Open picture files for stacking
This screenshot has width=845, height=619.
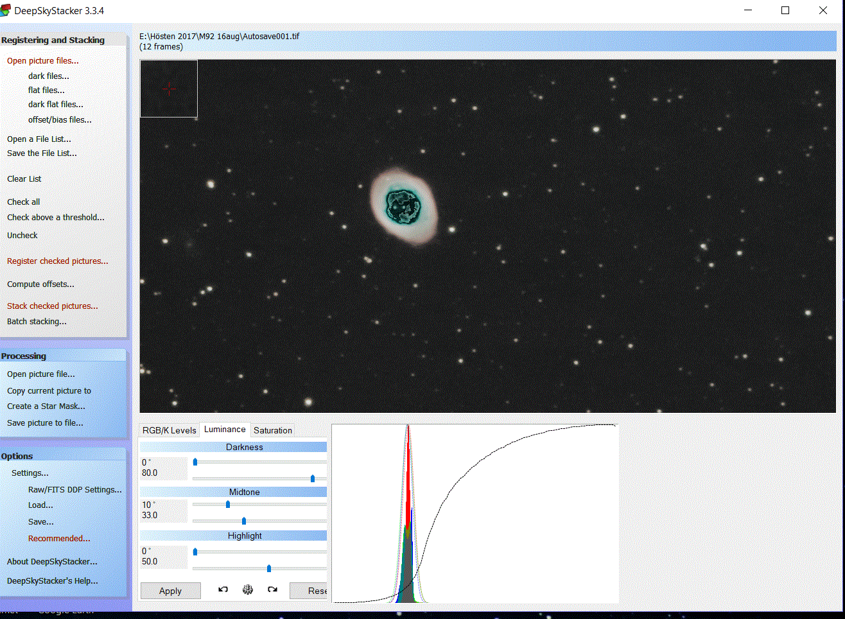click(42, 61)
